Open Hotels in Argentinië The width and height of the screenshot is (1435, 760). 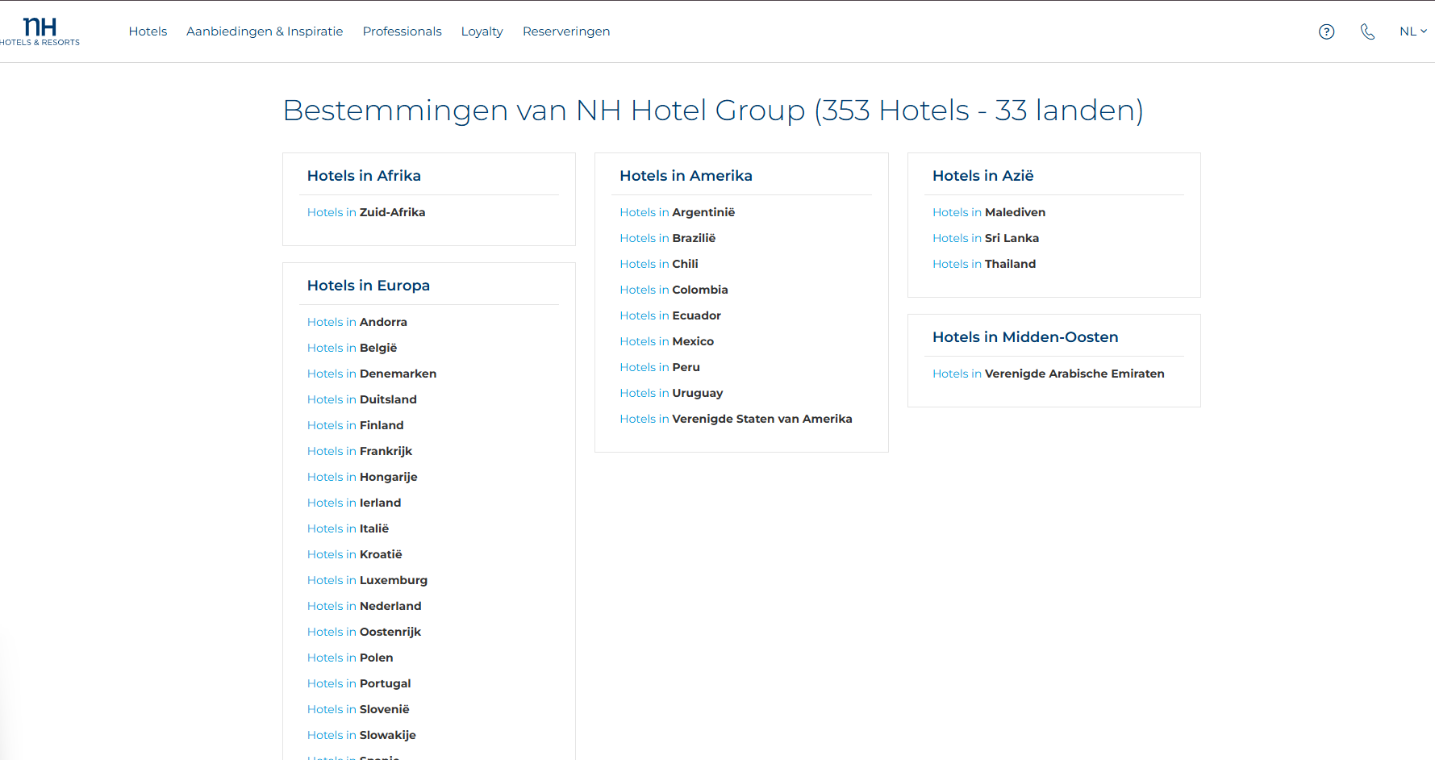tap(678, 212)
